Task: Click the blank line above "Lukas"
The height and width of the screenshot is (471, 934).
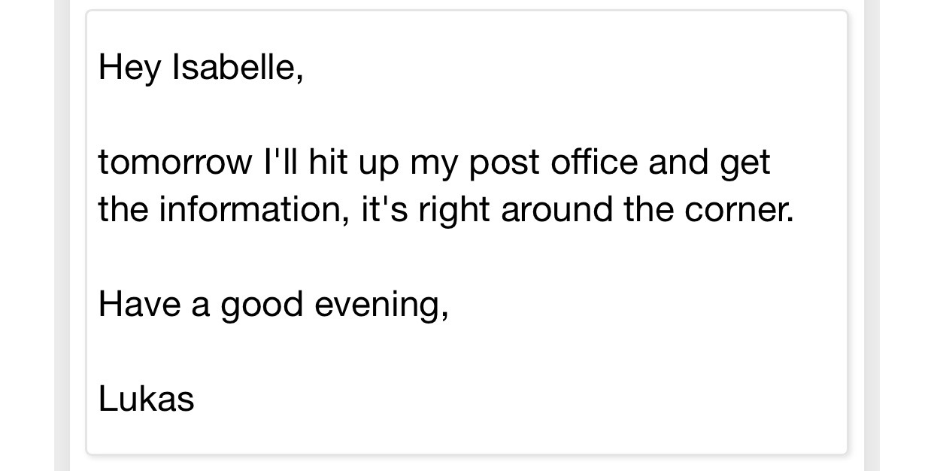Action: [466, 352]
